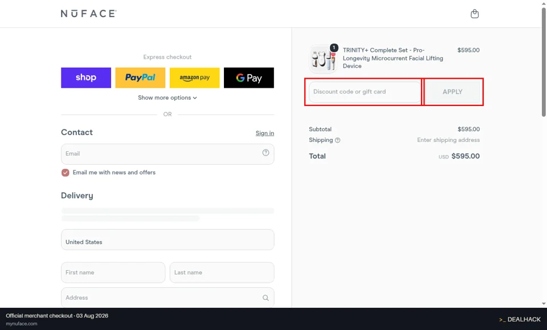Focus the First name field
547x330 pixels.
113,272
